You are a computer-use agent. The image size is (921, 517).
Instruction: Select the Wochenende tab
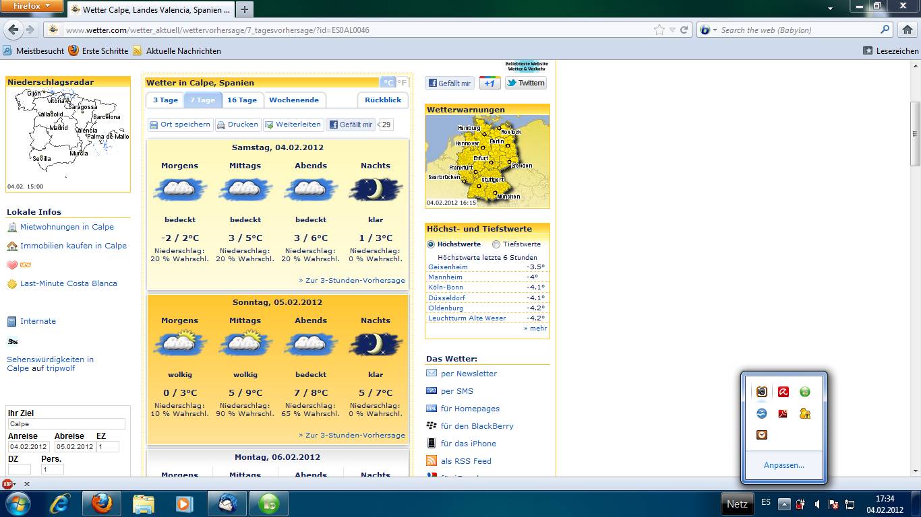294,100
